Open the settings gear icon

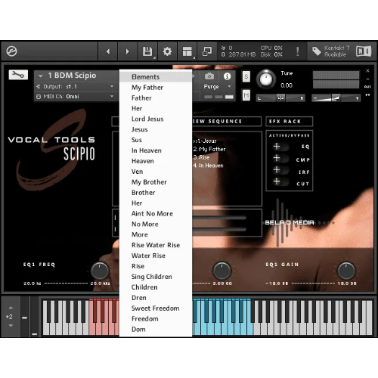pyautogui.click(x=167, y=51)
